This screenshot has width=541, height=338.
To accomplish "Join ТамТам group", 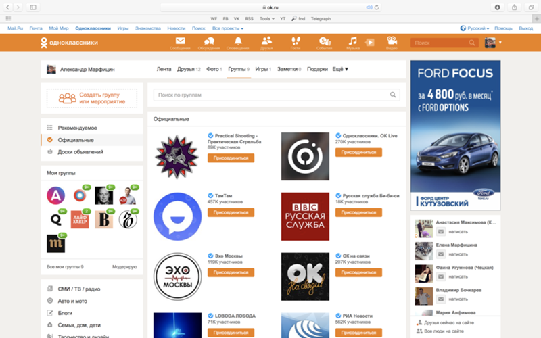I will click(231, 212).
